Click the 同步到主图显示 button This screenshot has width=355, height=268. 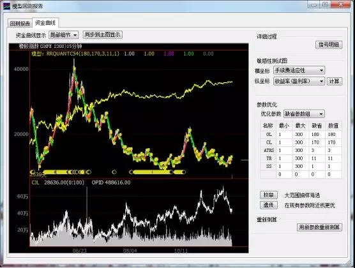point(103,34)
